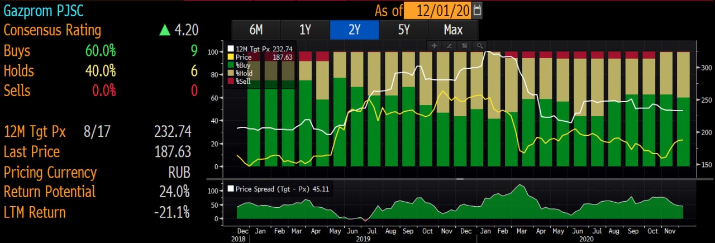Viewport: 715px width, 243px height.
Task: Click the 2020 year label on time axis
Action: (x=585, y=239)
